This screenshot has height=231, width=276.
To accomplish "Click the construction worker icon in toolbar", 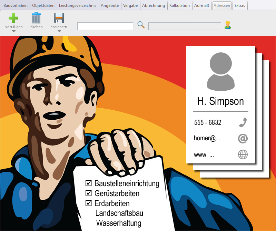I will (227, 25).
